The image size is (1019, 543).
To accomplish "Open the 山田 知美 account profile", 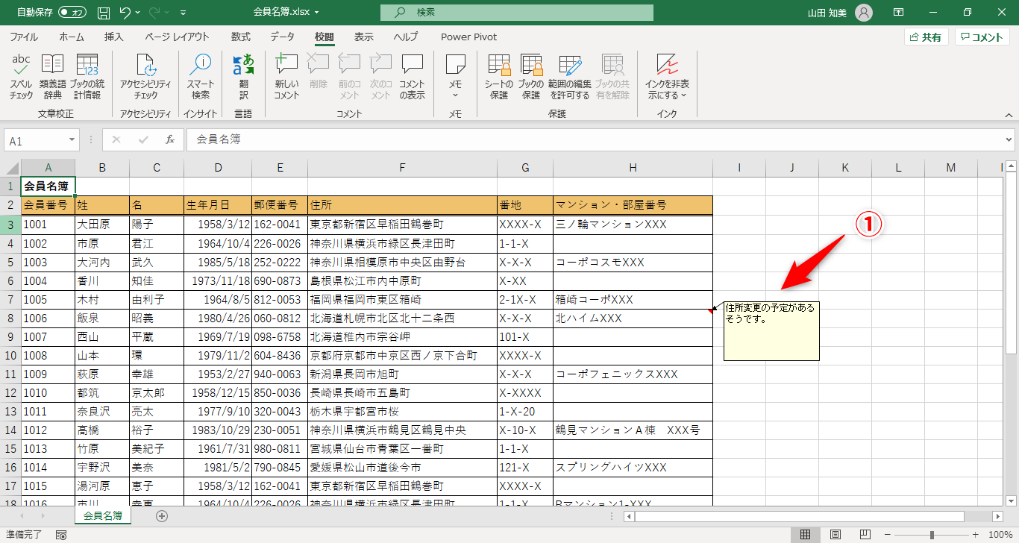I will [x=840, y=13].
